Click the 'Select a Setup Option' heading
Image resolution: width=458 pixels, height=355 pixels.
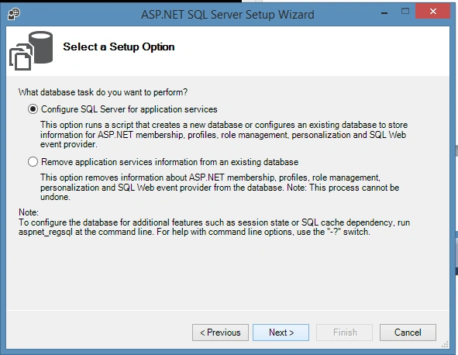coord(119,47)
